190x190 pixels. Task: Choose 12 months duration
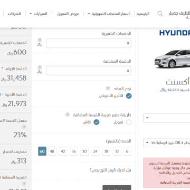click(117, 151)
